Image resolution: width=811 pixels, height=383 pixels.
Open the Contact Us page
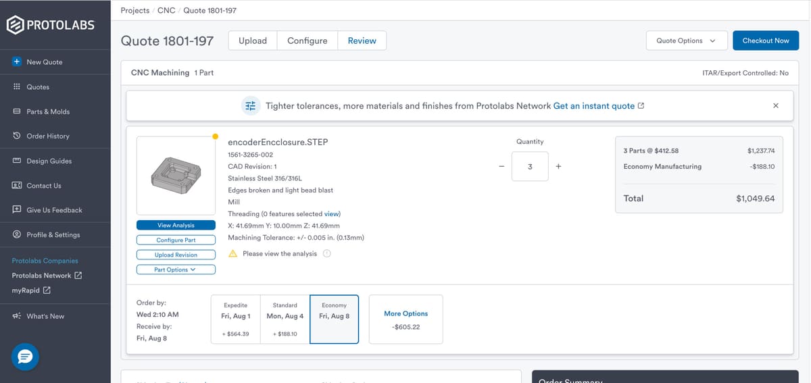click(44, 185)
